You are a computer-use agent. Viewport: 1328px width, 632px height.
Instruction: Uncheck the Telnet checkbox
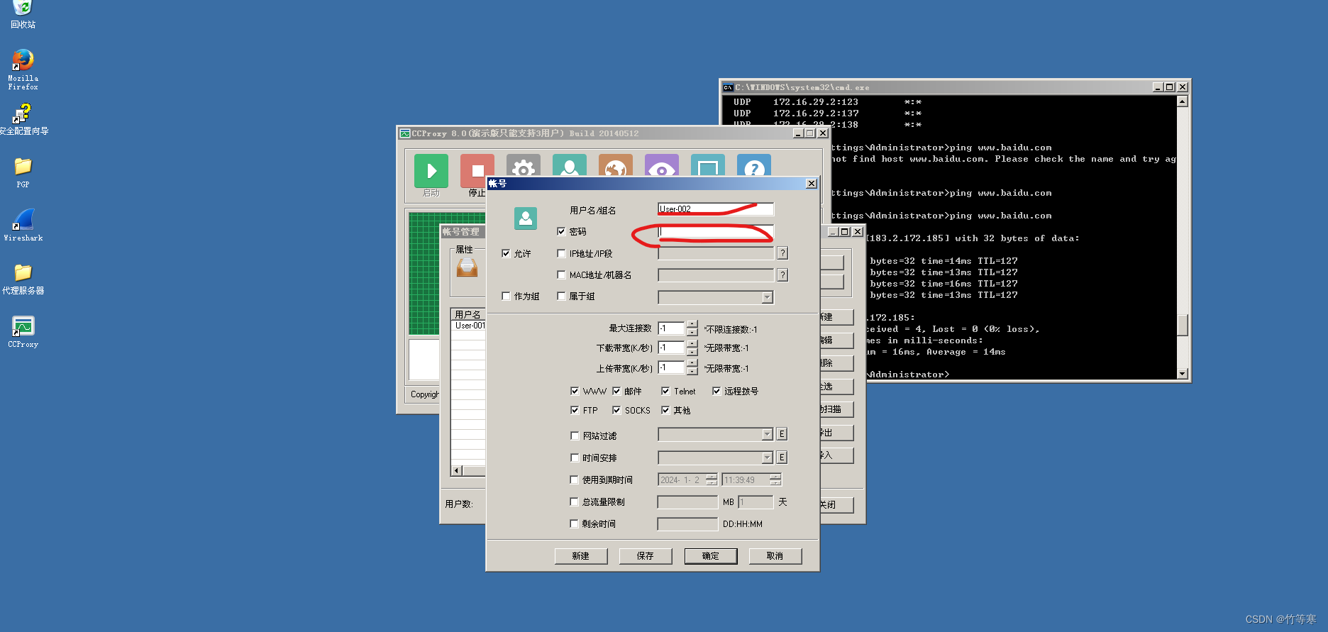point(665,391)
